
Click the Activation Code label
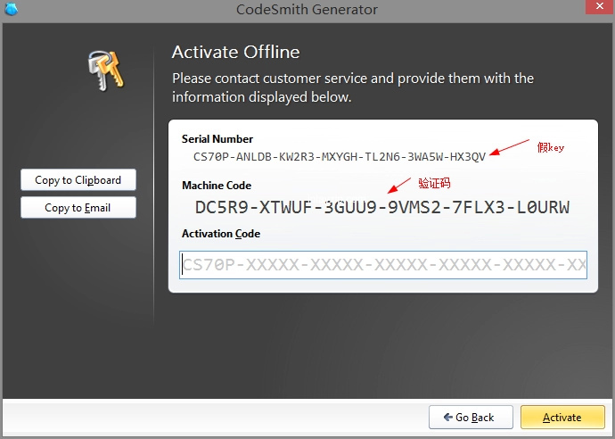point(221,234)
